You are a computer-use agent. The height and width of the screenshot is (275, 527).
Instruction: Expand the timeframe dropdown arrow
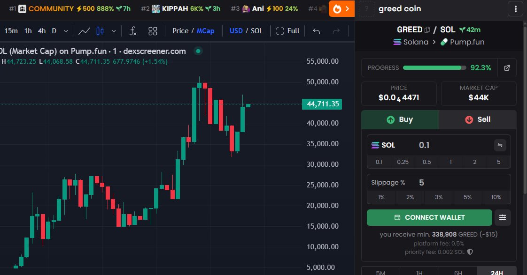pos(66,31)
